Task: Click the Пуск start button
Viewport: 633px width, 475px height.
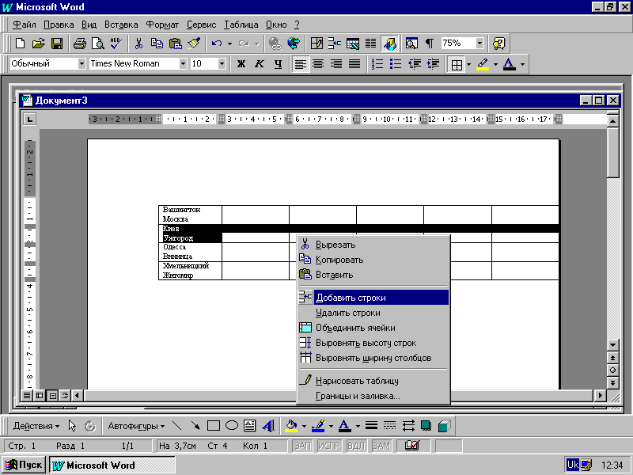Action: [x=24, y=465]
